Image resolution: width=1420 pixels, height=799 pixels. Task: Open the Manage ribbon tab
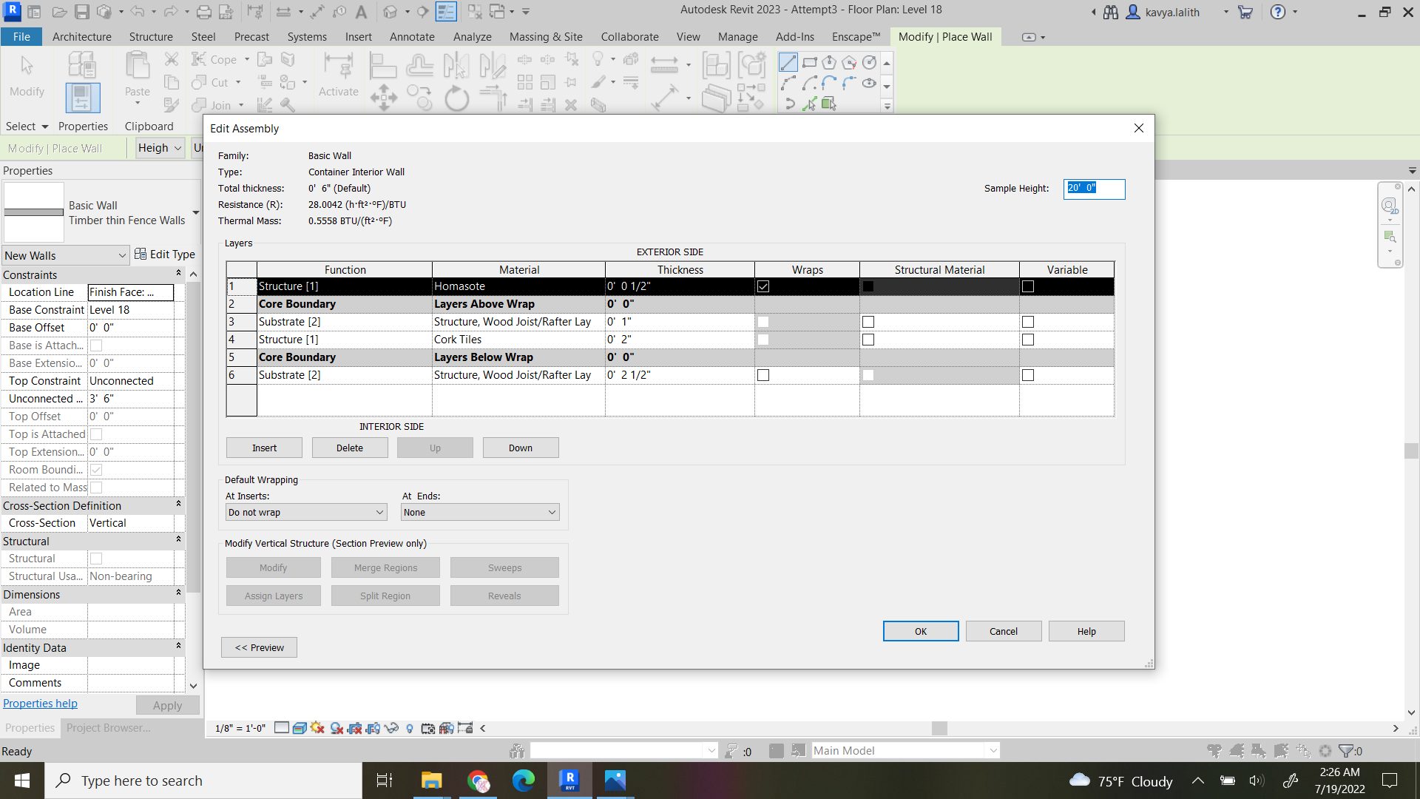737,37
